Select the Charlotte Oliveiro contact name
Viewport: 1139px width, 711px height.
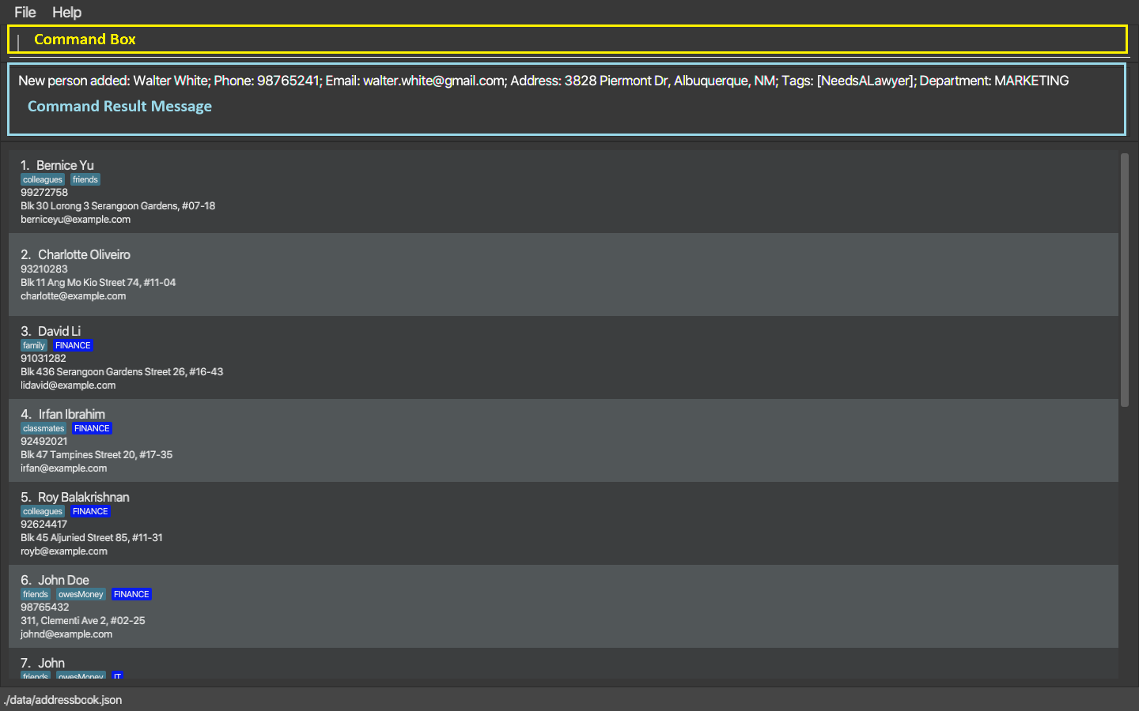pyautogui.click(x=84, y=254)
